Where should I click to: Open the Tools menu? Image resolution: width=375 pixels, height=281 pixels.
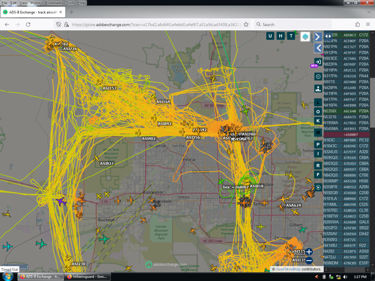pyautogui.click(x=70, y=3)
